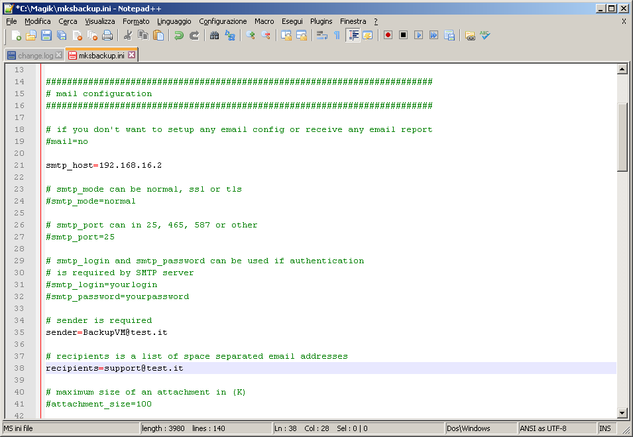Click the #attachment_size=100 line
Image resolution: width=633 pixels, height=437 pixels.
point(99,404)
